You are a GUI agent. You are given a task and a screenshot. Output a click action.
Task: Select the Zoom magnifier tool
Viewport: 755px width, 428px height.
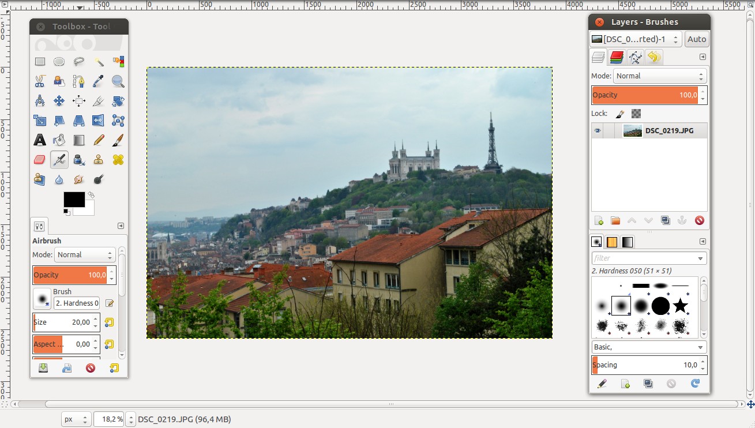[x=118, y=81]
